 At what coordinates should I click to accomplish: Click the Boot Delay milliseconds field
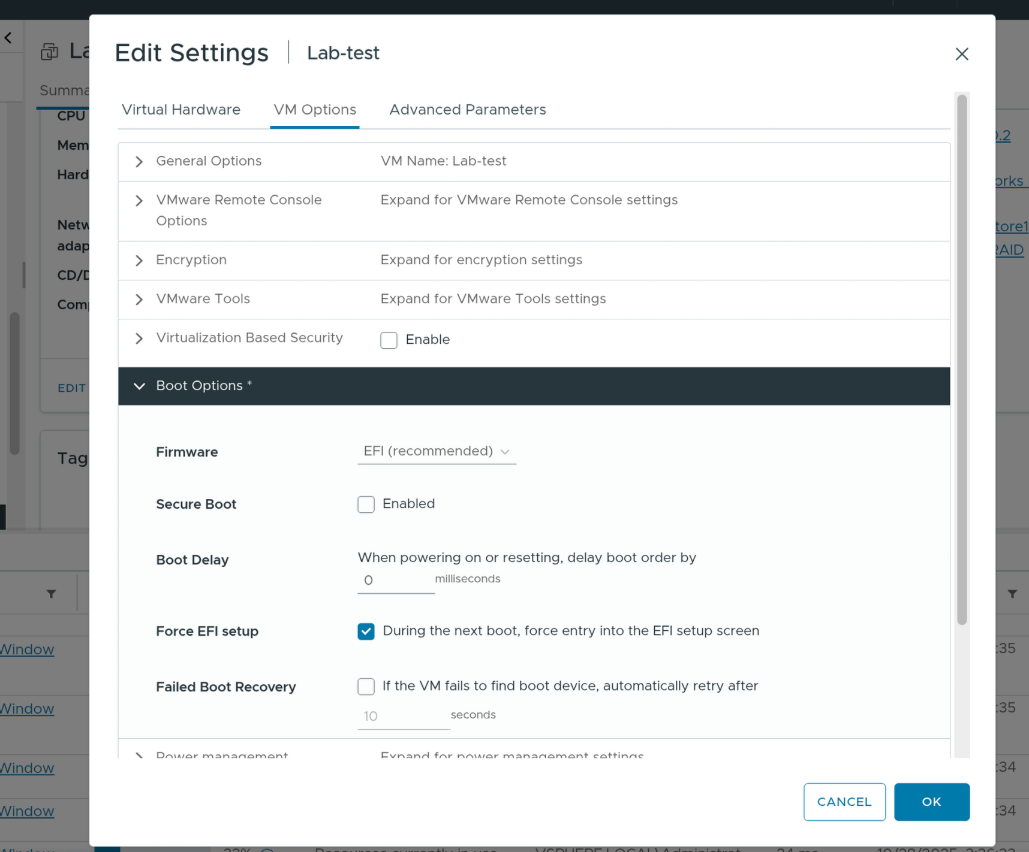395,581
